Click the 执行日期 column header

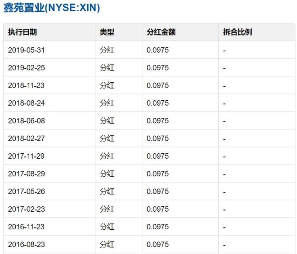coord(22,32)
